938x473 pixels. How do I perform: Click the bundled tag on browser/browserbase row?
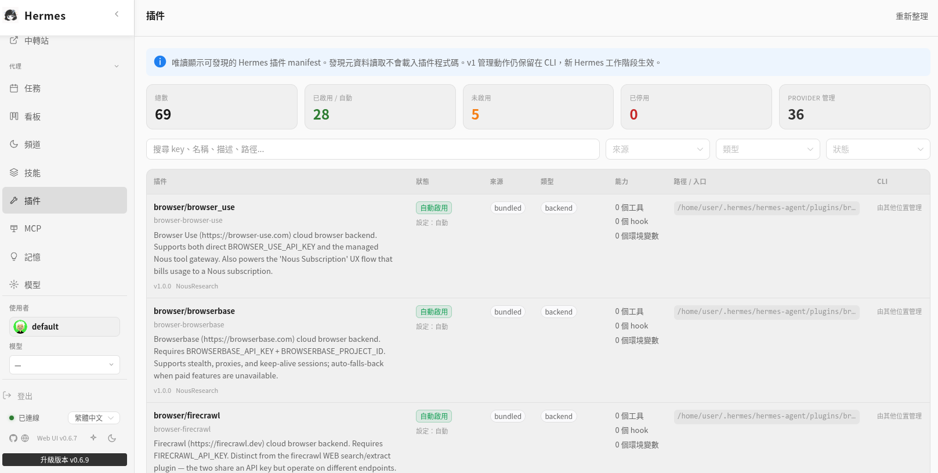(x=508, y=312)
